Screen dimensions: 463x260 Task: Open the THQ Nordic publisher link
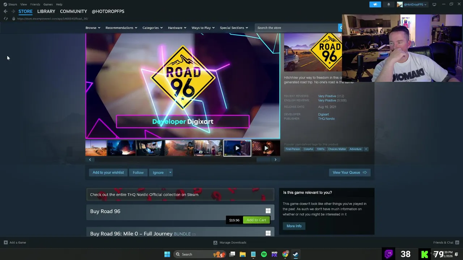tap(326, 119)
